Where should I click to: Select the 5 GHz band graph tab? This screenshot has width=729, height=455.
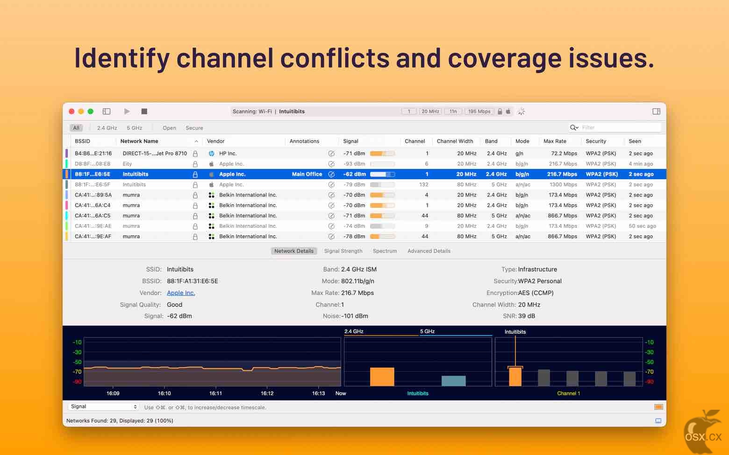(x=427, y=331)
